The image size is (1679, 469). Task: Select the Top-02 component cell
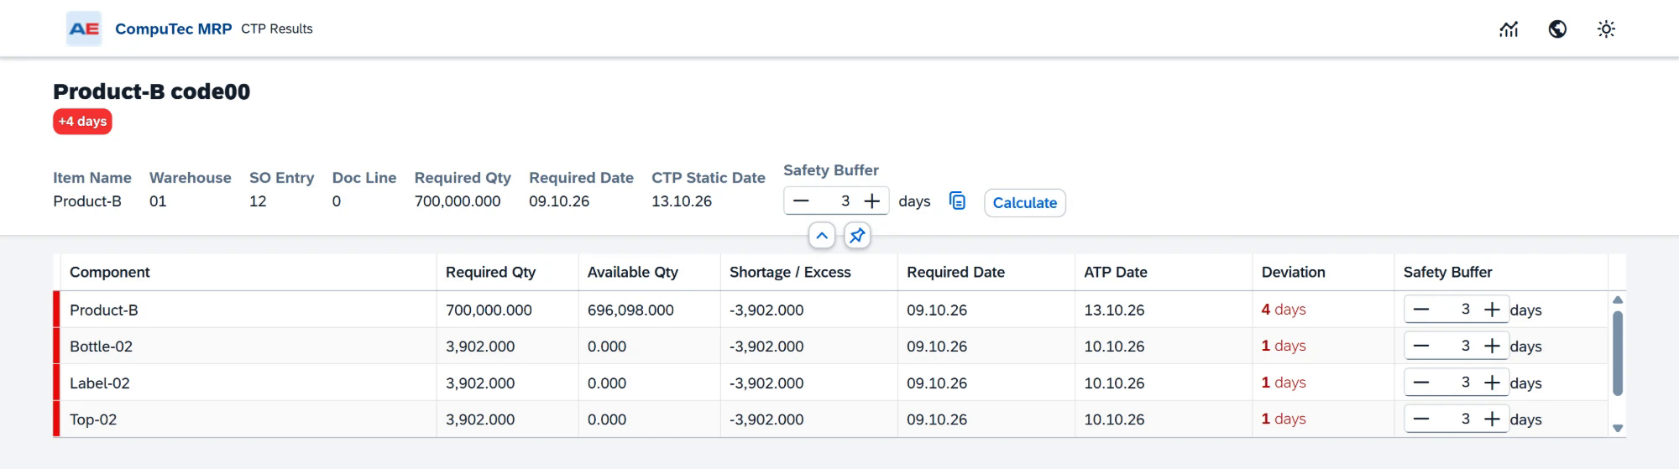248,419
